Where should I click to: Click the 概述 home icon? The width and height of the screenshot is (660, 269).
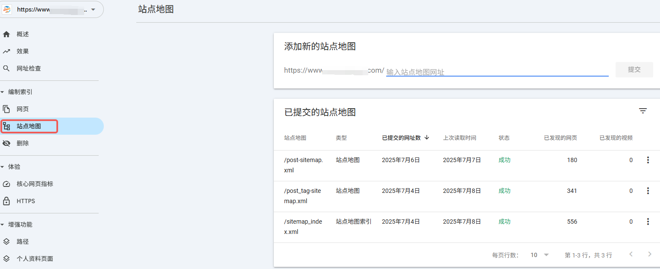click(6, 34)
